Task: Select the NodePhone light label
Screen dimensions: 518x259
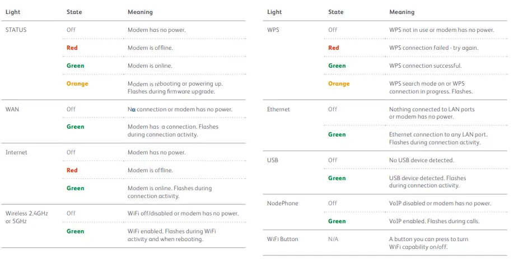Action: pyautogui.click(x=283, y=203)
